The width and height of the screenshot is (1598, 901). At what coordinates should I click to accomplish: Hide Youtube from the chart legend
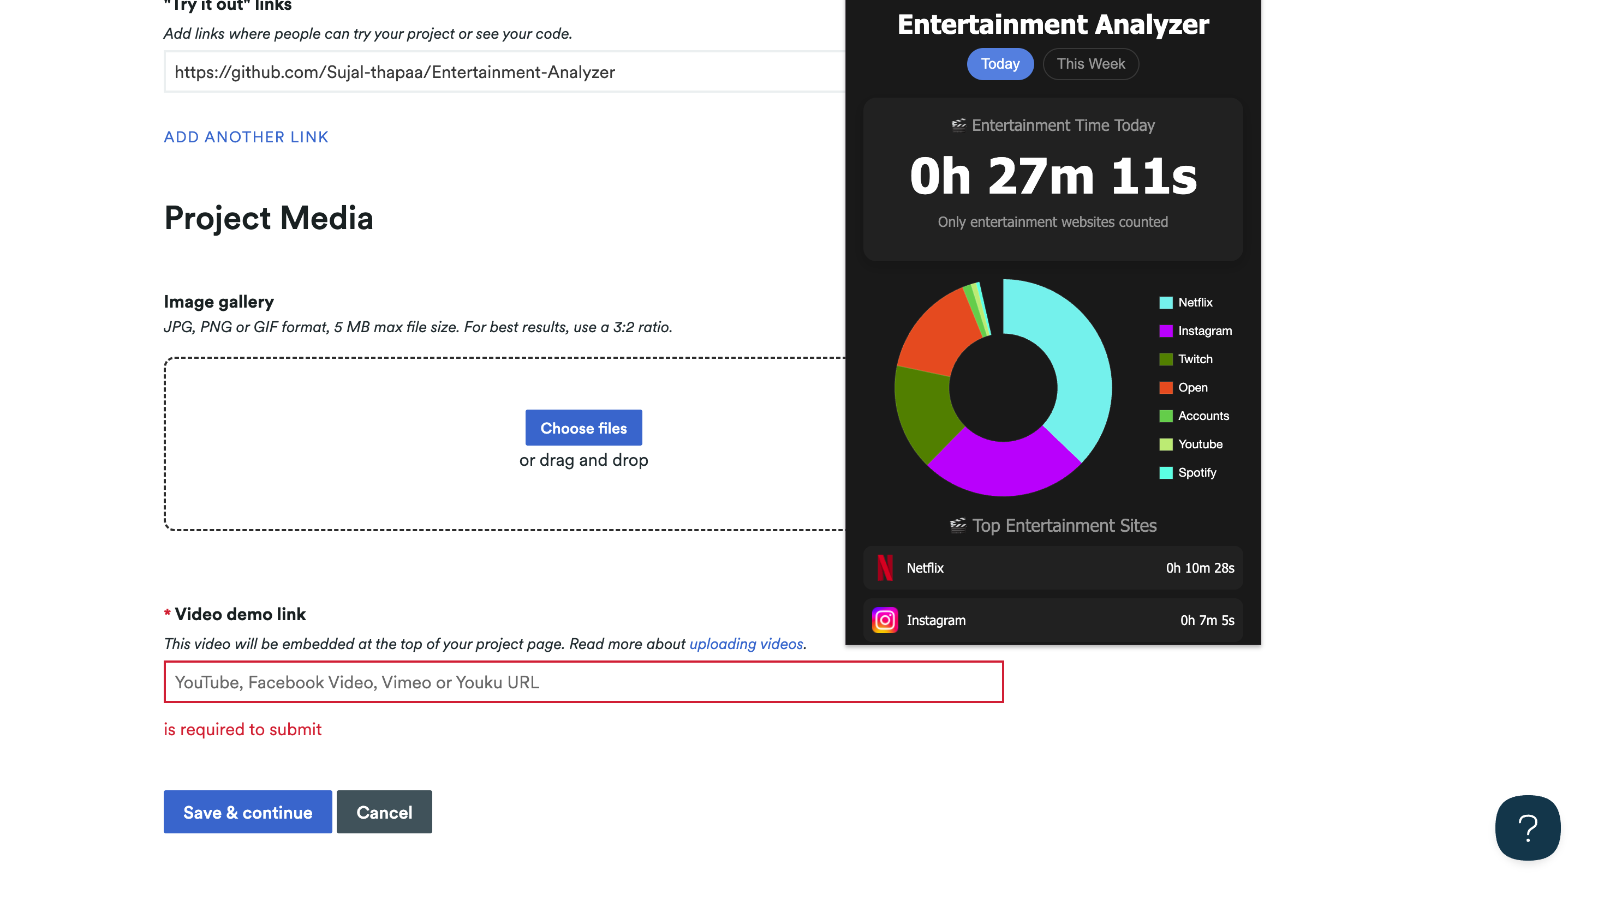[1199, 444]
